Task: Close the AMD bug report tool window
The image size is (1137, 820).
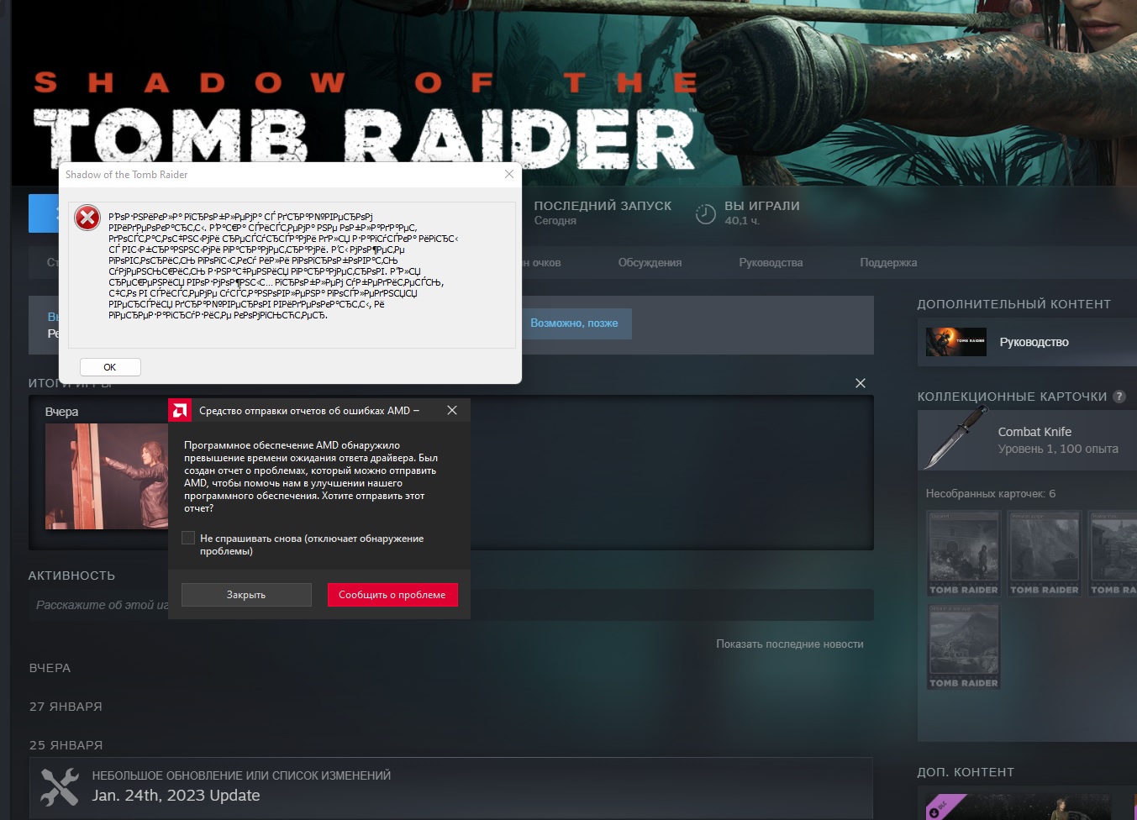Action: pyautogui.click(x=452, y=410)
